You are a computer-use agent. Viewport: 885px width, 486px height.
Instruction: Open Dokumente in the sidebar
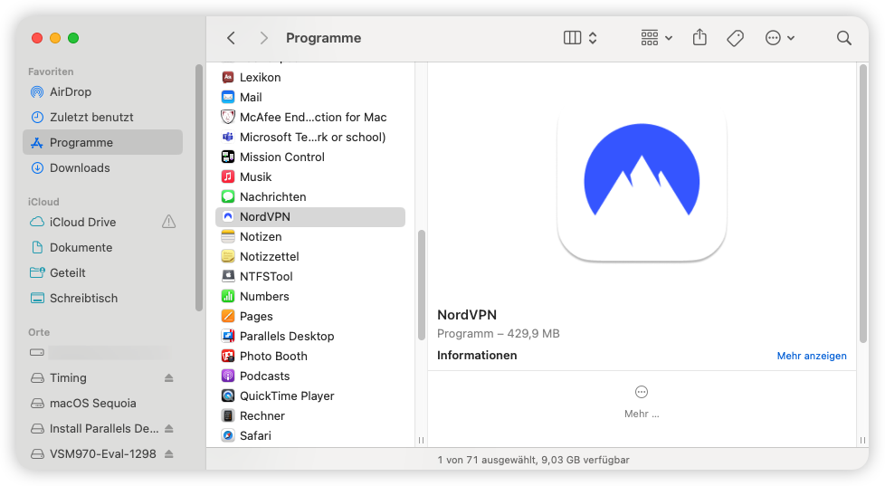click(x=103, y=247)
